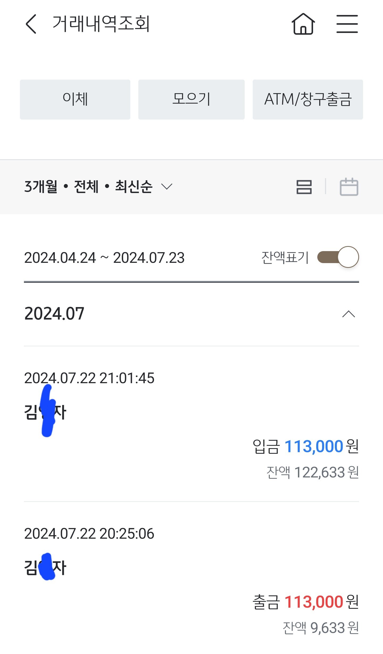Image resolution: width=383 pixels, height=654 pixels.
Task: Click the 거래내역조회 page title
Action: point(101,24)
